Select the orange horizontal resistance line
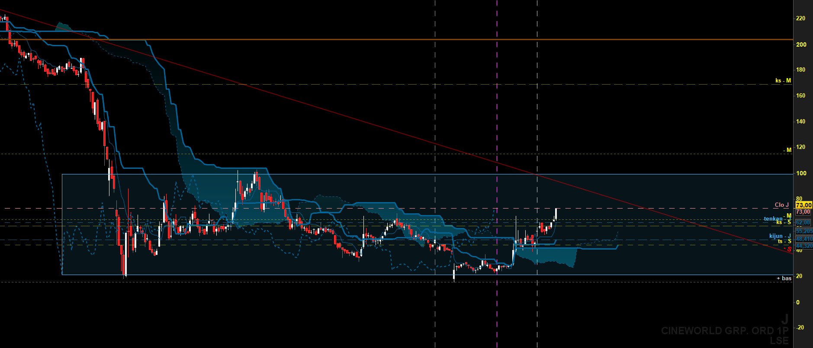The image size is (813, 348). click(x=396, y=39)
